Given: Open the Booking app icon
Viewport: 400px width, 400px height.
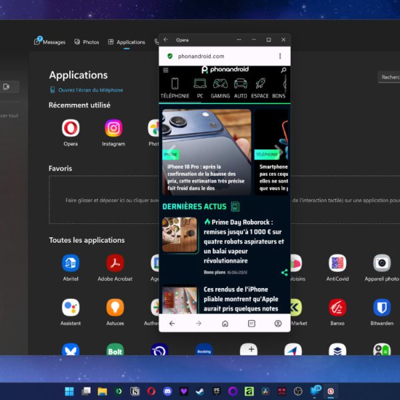Looking at the screenshot, I should click(204, 349).
